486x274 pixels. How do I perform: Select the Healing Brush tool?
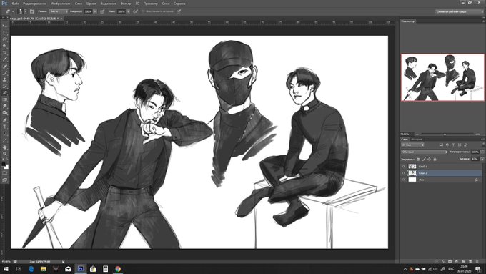click(5, 66)
